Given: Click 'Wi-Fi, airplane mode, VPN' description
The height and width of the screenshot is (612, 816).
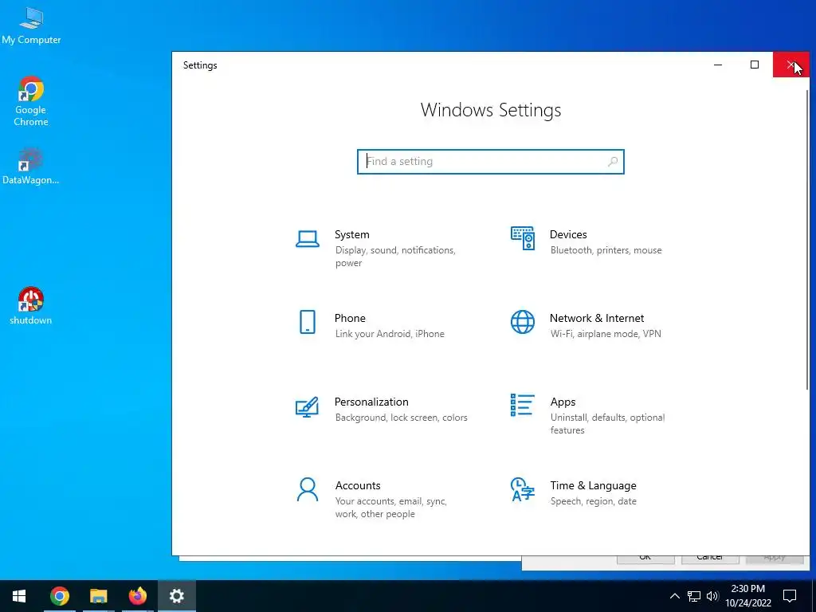Looking at the screenshot, I should 606,334.
